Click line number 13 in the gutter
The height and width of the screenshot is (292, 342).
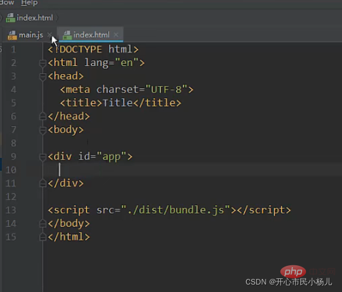[x=11, y=210]
